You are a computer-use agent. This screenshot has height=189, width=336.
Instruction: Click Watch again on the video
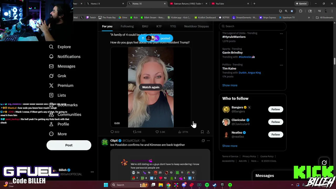151,87
